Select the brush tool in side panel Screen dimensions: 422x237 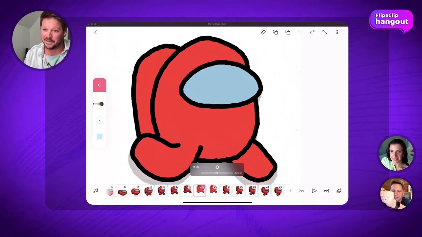tap(99, 104)
